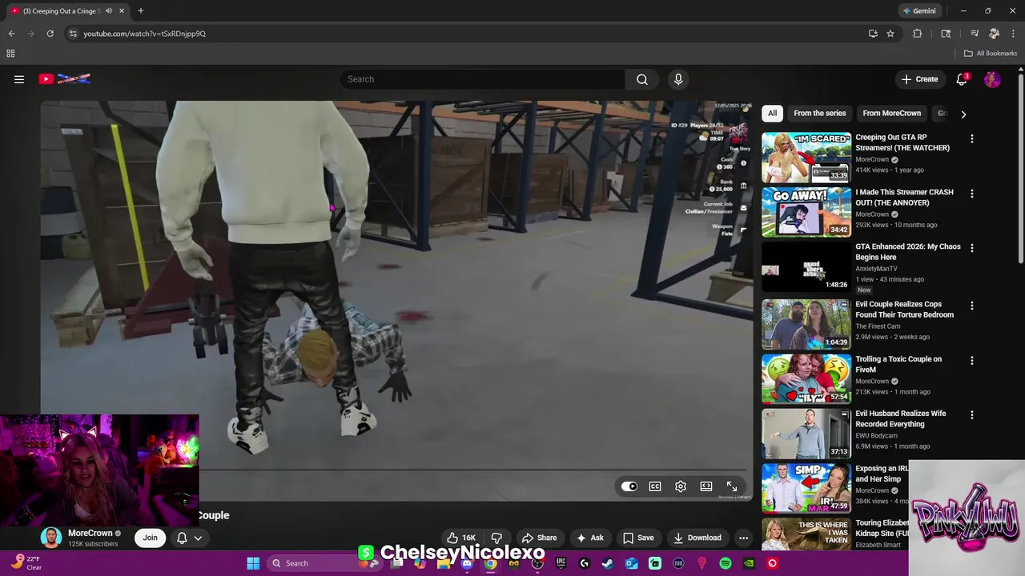Open All Bookmarks folder
This screenshot has height=576, width=1025.
991,54
